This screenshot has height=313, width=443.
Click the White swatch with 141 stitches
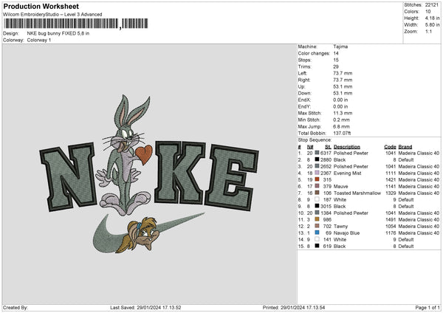click(317, 239)
